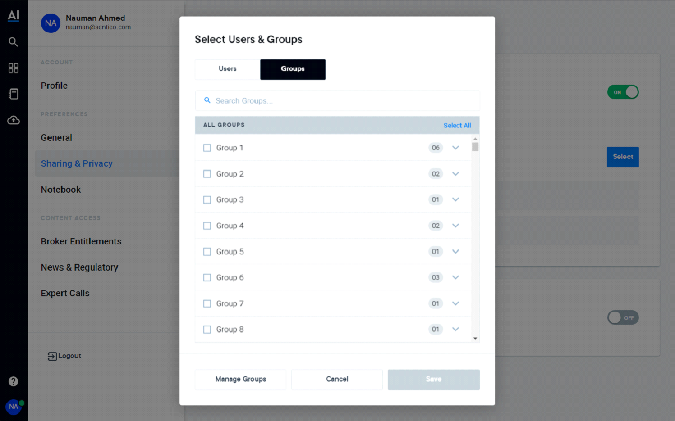Open the notebook icon in sidebar

[x=14, y=94]
